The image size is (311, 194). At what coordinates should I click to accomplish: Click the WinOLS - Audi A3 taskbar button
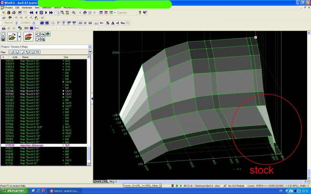click(64, 191)
